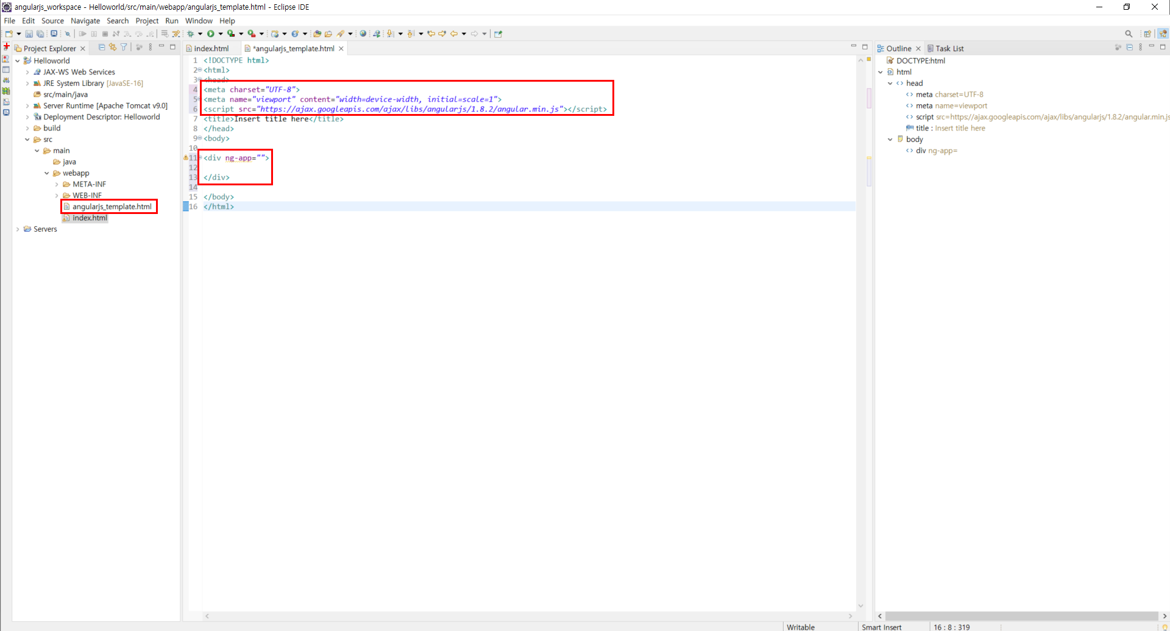Click the Open Perspective icon
The height and width of the screenshot is (631, 1170).
coord(1147,34)
